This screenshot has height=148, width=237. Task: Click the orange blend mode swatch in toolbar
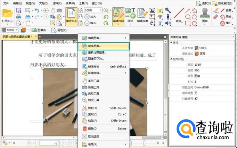[x=23, y=30]
